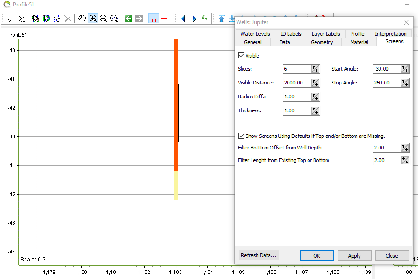
Task: Click the Slices spinner arrows
Action: click(315, 69)
